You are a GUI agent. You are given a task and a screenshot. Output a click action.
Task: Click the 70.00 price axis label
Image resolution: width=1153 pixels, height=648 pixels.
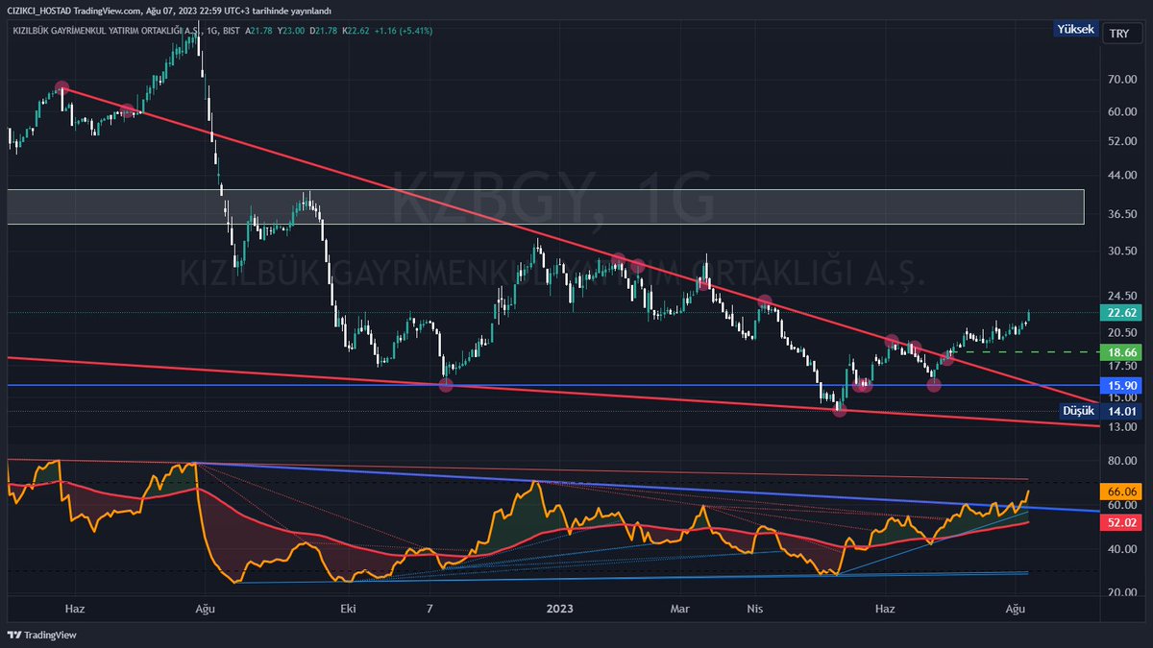coord(1122,80)
